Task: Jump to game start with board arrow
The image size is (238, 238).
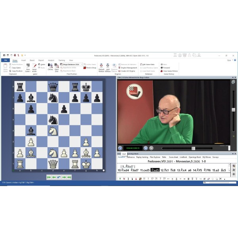Action: 49,177
